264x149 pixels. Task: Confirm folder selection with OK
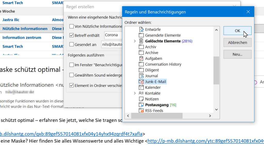pos(237,31)
